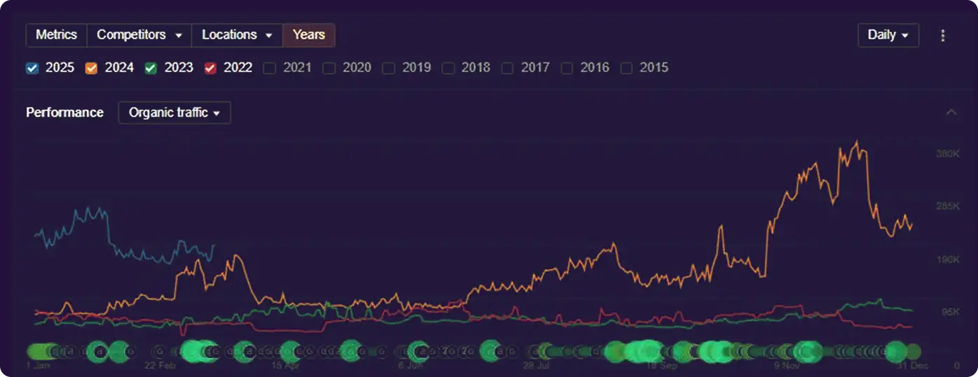Enable the 2015 year checkbox
Image resolution: width=978 pixels, height=377 pixels.
tap(627, 68)
